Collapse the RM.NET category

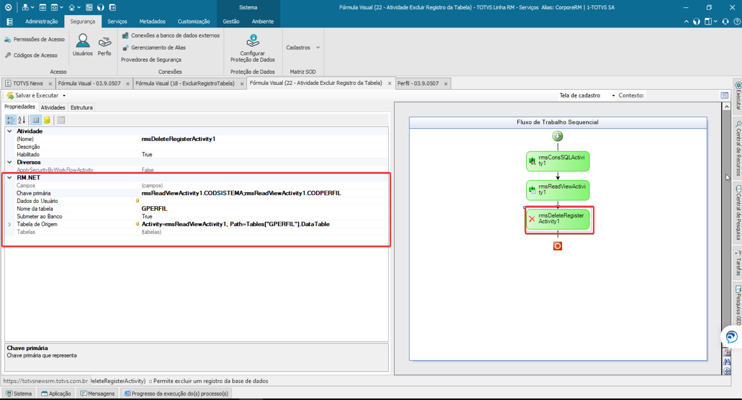pos(10,178)
